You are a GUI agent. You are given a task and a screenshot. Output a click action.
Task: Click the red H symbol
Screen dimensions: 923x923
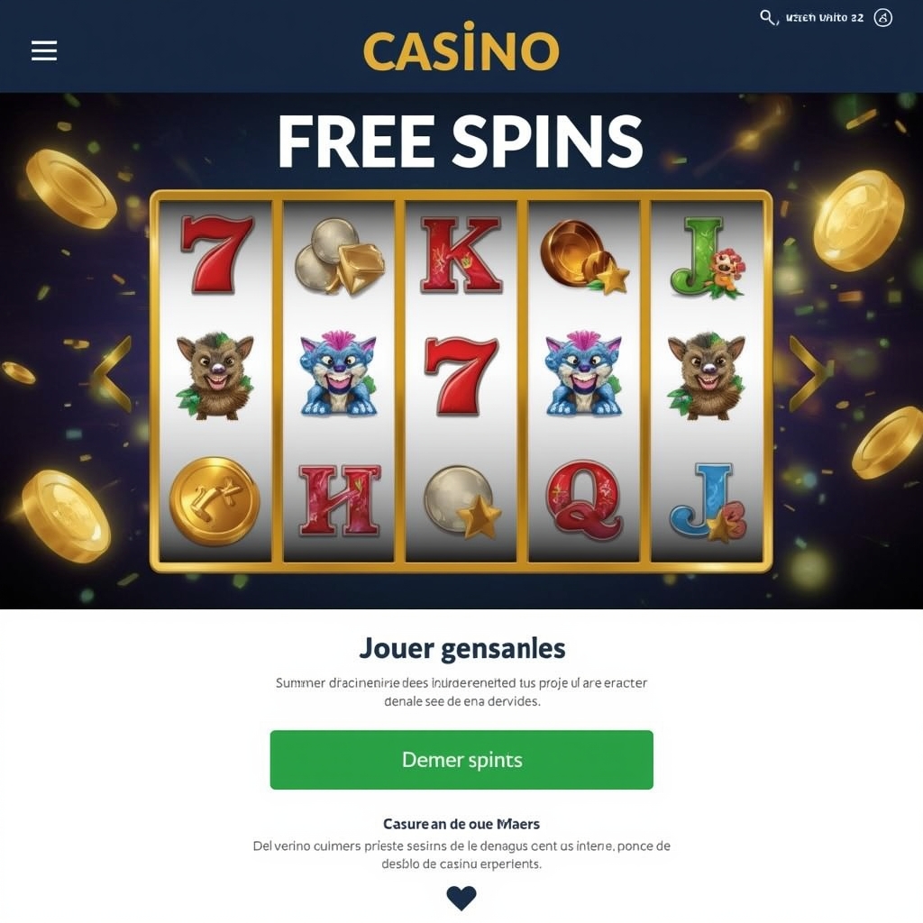tap(339, 500)
